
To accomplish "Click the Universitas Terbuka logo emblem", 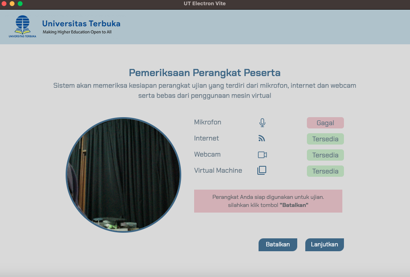I will 23,25.
